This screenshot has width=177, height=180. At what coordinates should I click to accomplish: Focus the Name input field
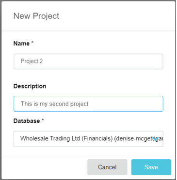(x=88, y=61)
